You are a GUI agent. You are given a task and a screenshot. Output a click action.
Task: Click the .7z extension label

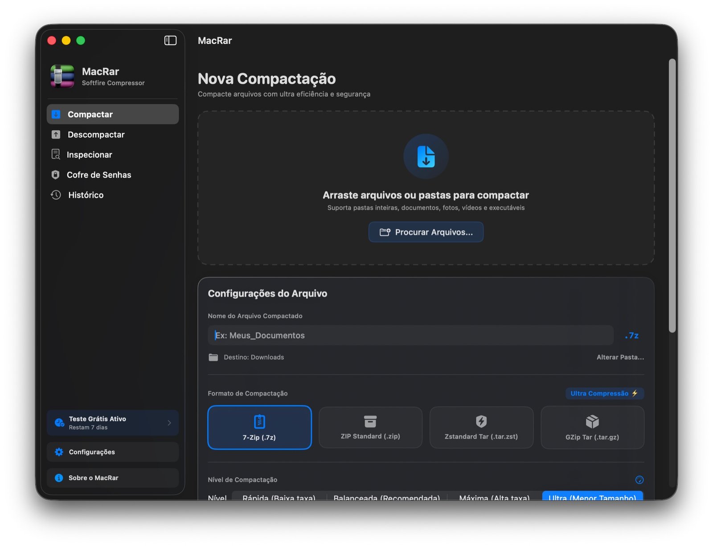pos(632,335)
